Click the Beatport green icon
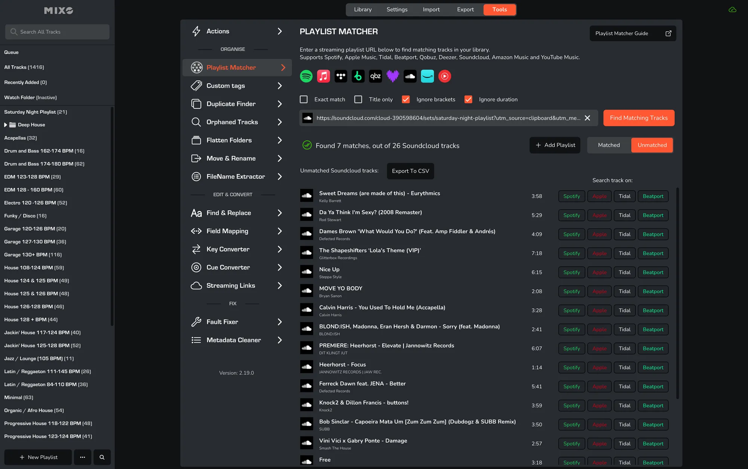This screenshot has height=469, width=748. click(358, 76)
